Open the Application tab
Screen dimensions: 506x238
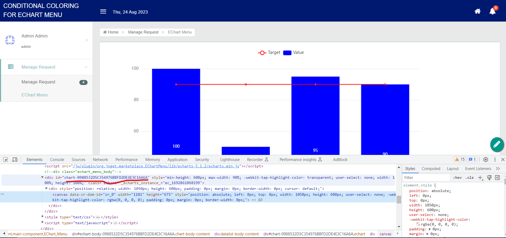pos(178,160)
